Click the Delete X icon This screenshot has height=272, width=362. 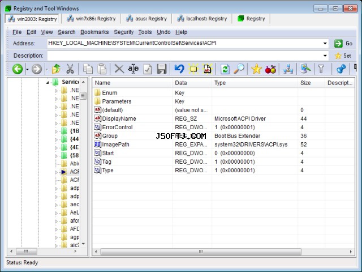(x=119, y=69)
